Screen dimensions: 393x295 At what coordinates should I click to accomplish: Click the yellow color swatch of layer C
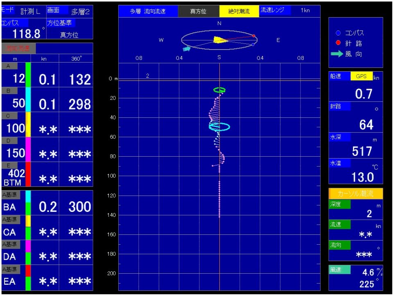pos(28,124)
